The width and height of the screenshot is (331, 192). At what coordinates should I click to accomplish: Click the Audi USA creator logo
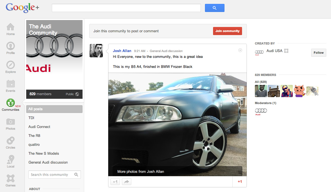[x=259, y=52]
